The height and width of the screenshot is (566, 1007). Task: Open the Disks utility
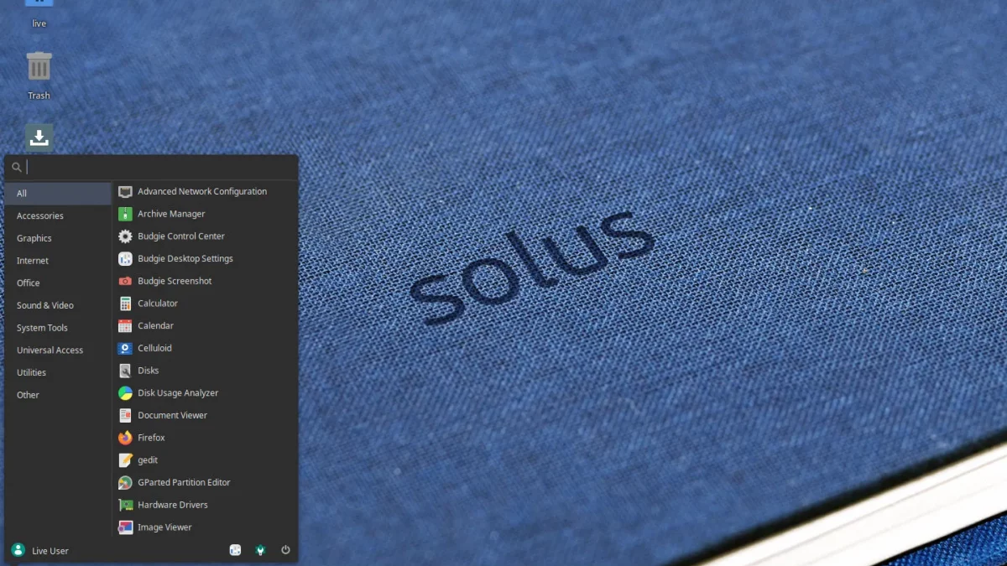206,371
